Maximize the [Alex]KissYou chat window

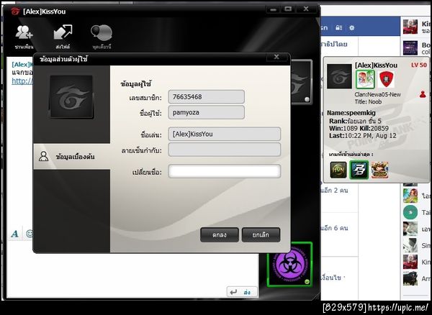pyautogui.click(x=288, y=9)
